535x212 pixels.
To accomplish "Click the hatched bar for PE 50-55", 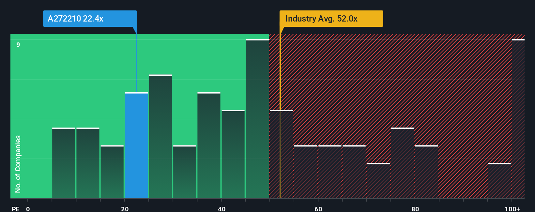I will tap(282, 154).
